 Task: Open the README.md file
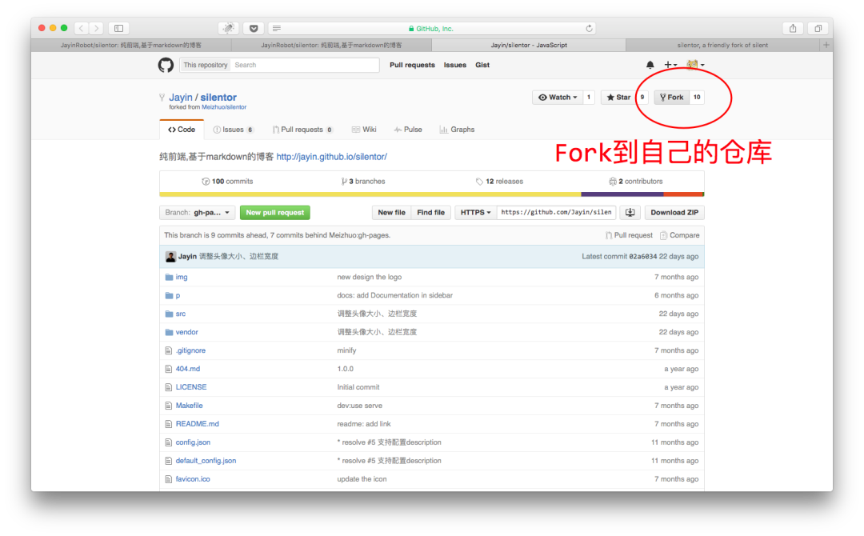coord(198,424)
